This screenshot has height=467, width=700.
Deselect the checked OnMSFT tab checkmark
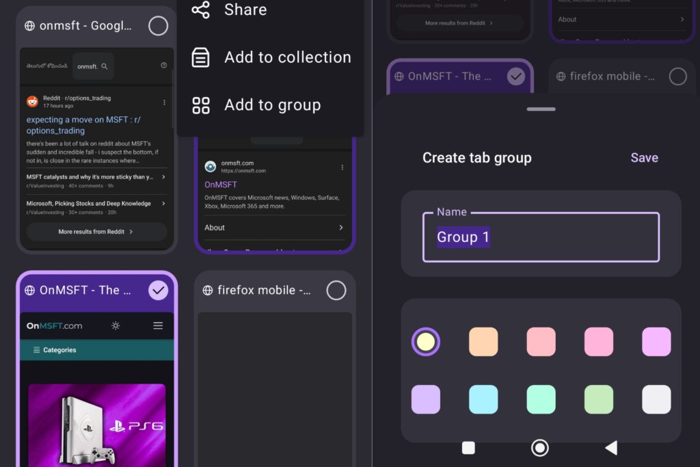[158, 290]
